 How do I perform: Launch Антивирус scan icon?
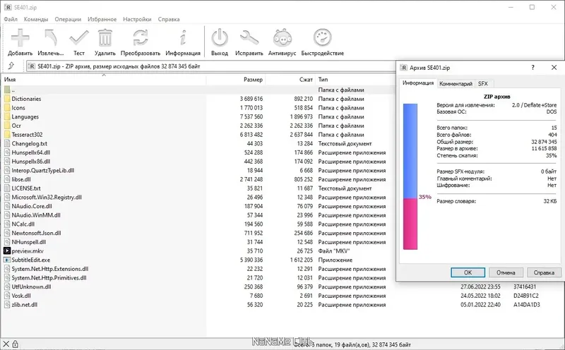pyautogui.click(x=282, y=38)
